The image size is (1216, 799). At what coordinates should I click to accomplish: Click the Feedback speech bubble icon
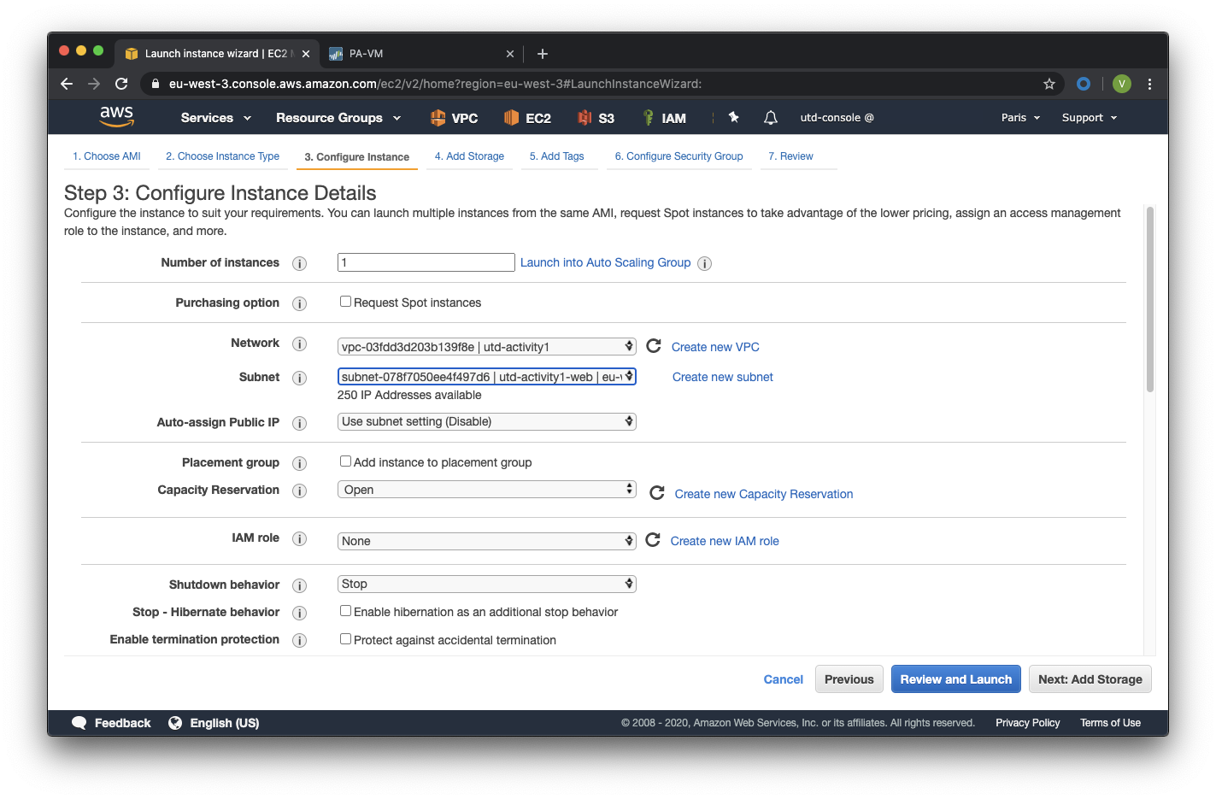(x=79, y=723)
